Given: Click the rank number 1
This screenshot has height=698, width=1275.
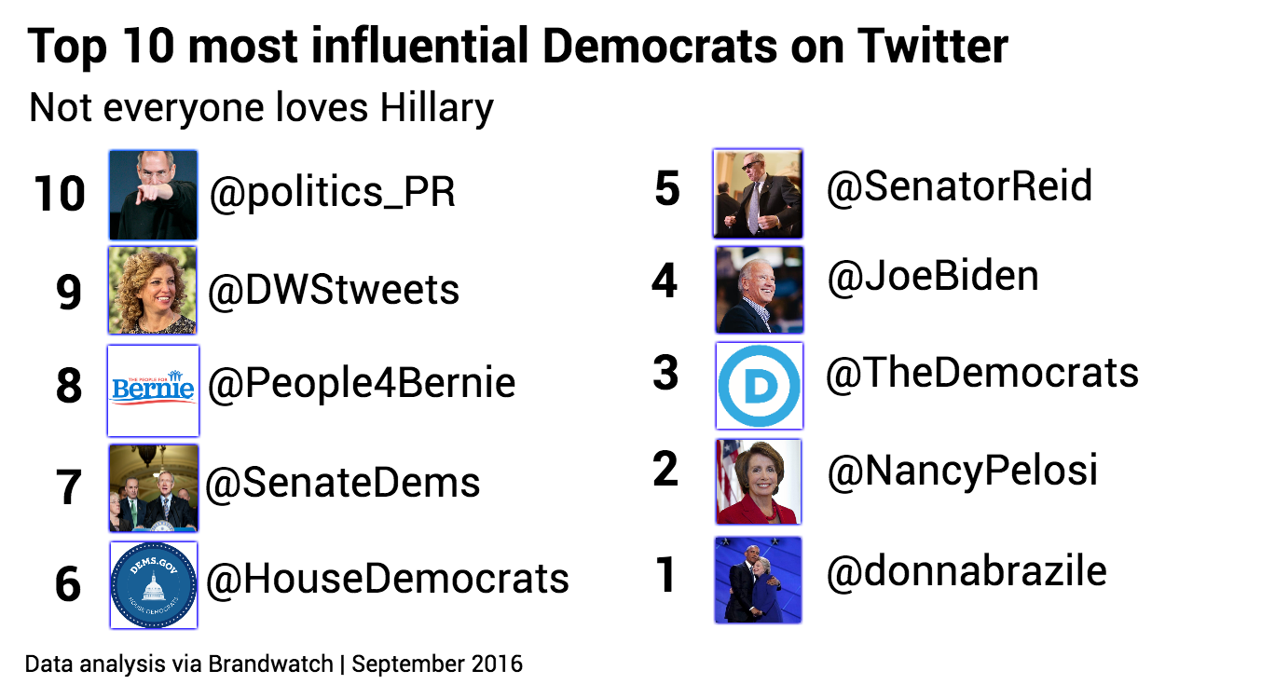Looking at the screenshot, I should 665,575.
